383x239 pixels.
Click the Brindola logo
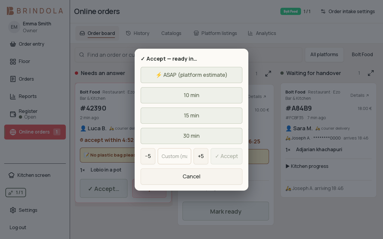click(35, 11)
